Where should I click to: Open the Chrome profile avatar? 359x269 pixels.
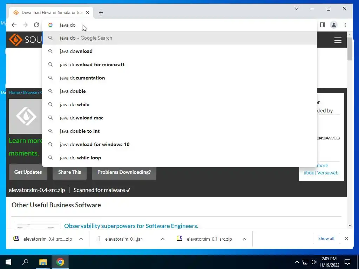[334, 25]
